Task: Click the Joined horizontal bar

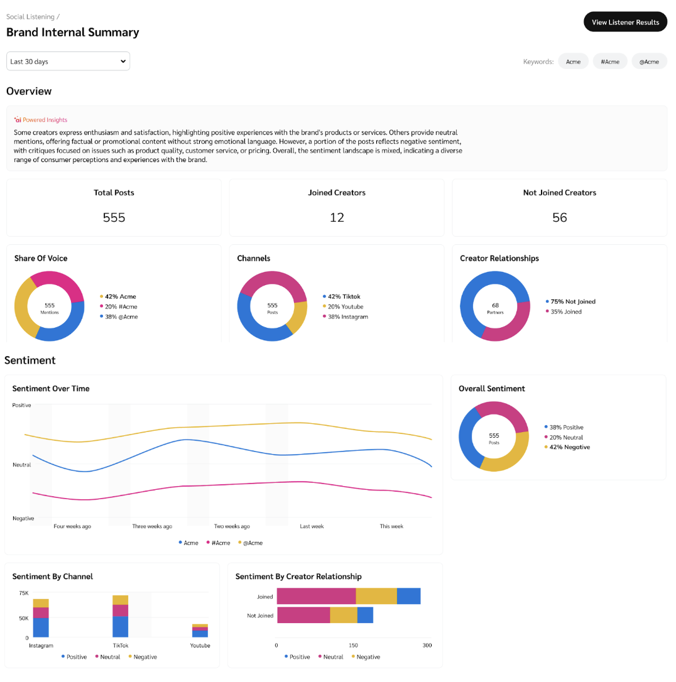Action: 349,596
